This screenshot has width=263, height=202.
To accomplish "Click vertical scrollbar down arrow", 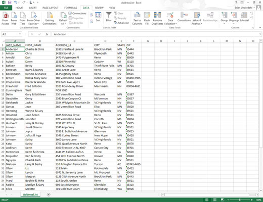I will (x=261, y=190).
